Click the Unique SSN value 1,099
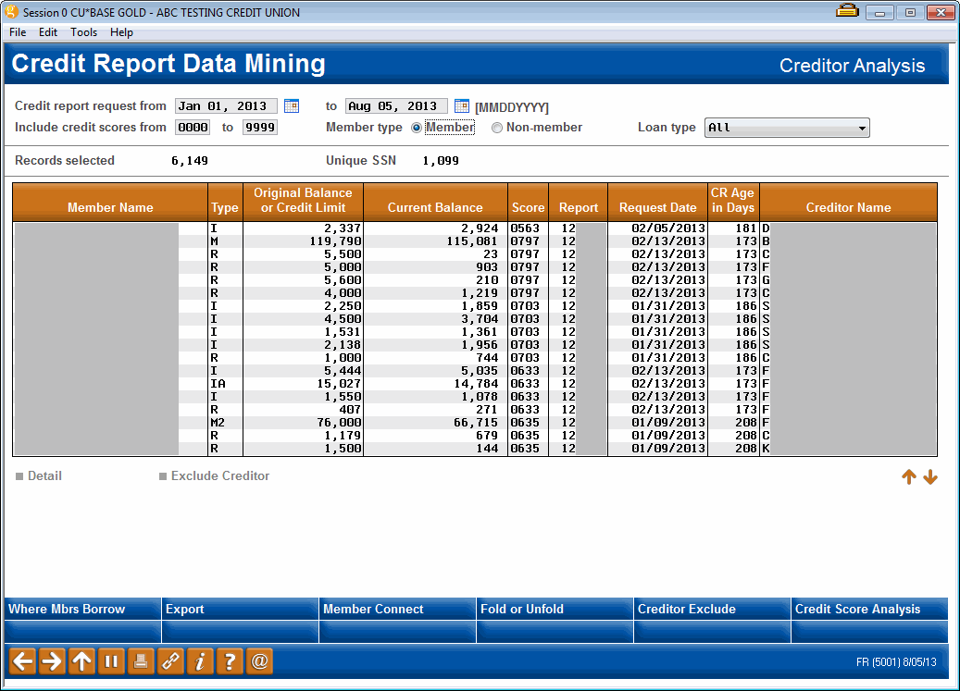This screenshot has width=960, height=691. pos(441,161)
